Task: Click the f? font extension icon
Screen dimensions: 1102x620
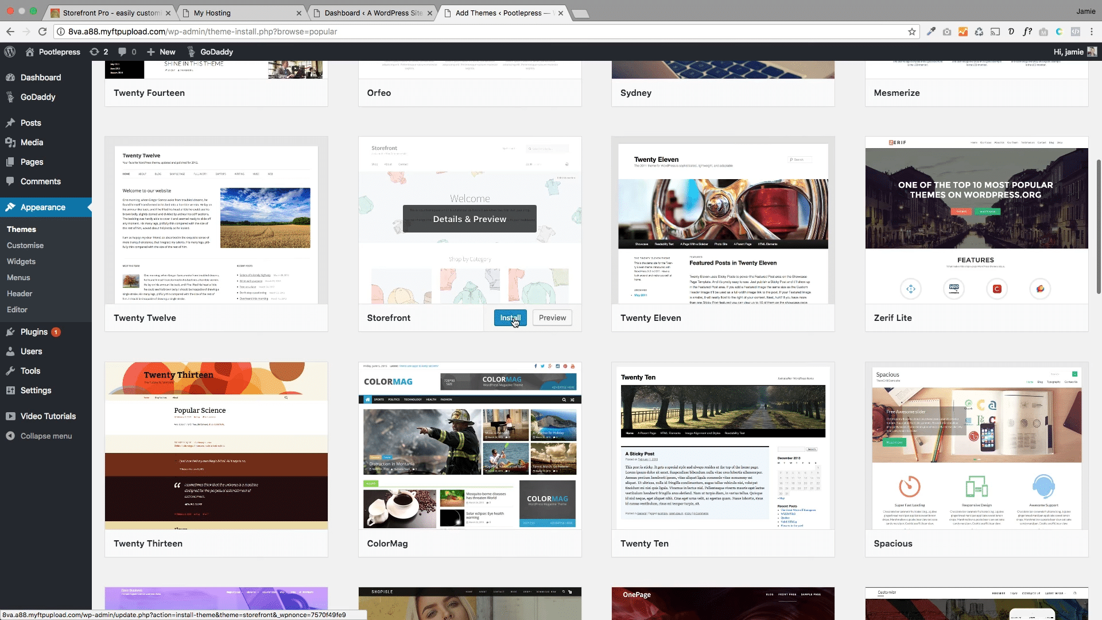Action: click(x=1027, y=32)
